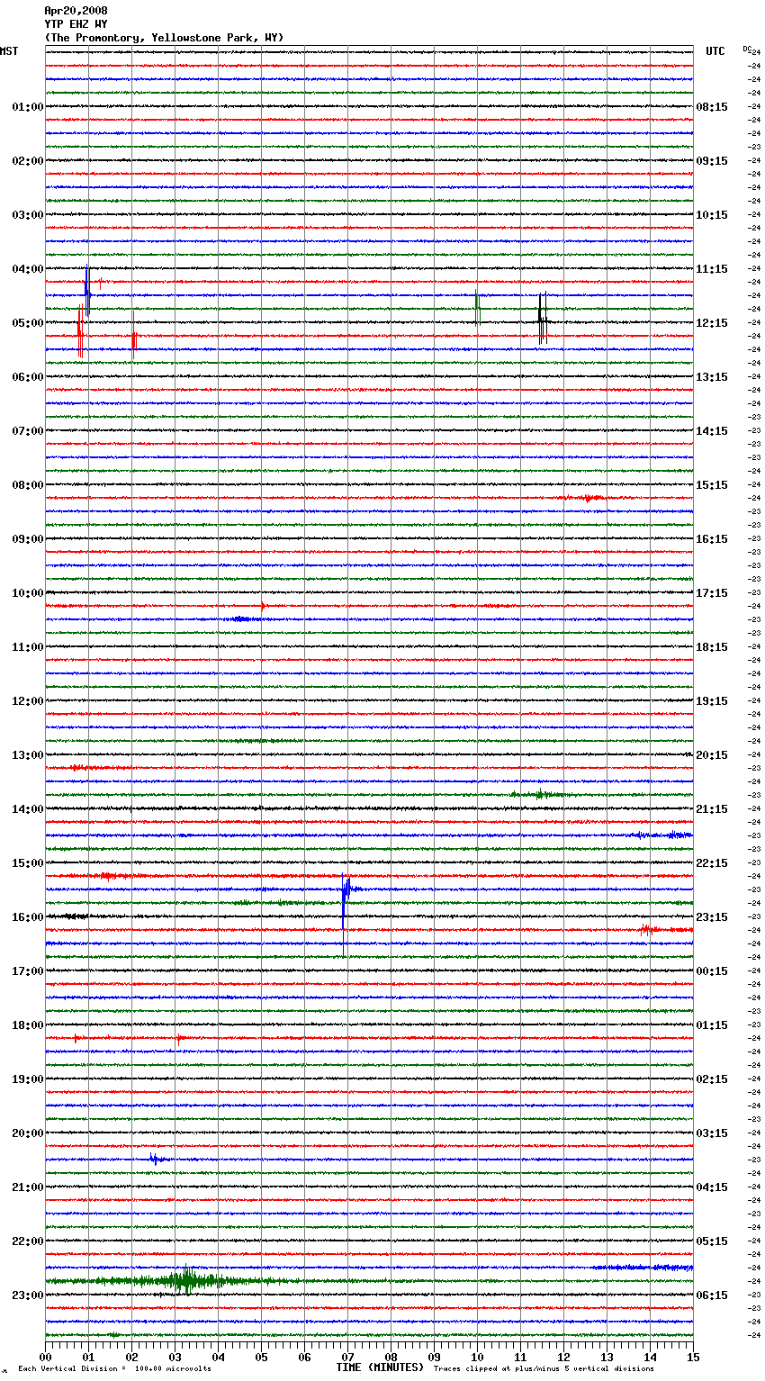
Task: Click the "21:15" UTC time label
Action: 712,809
